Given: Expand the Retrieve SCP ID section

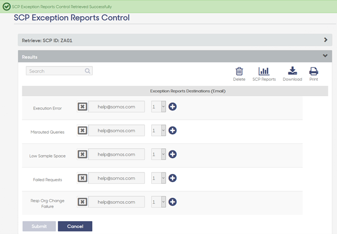Looking at the screenshot, I should pos(175,40).
